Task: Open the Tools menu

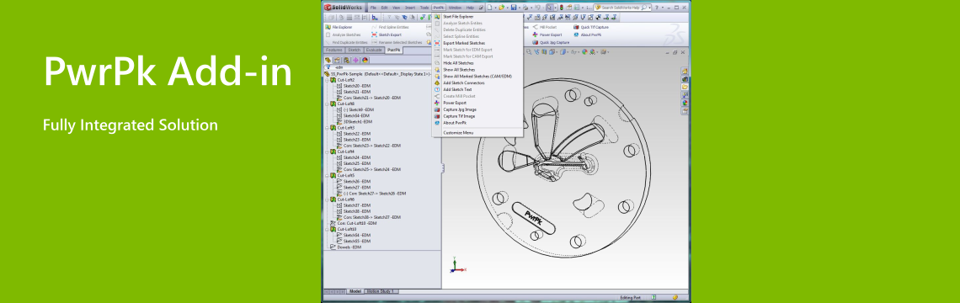Action: click(x=424, y=8)
